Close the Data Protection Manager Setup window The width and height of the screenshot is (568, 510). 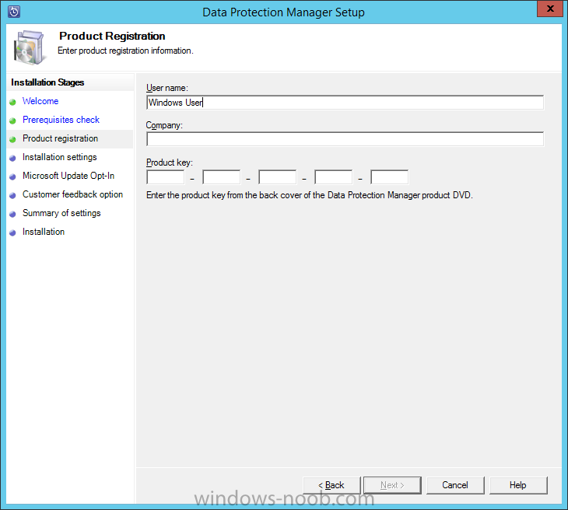point(550,9)
